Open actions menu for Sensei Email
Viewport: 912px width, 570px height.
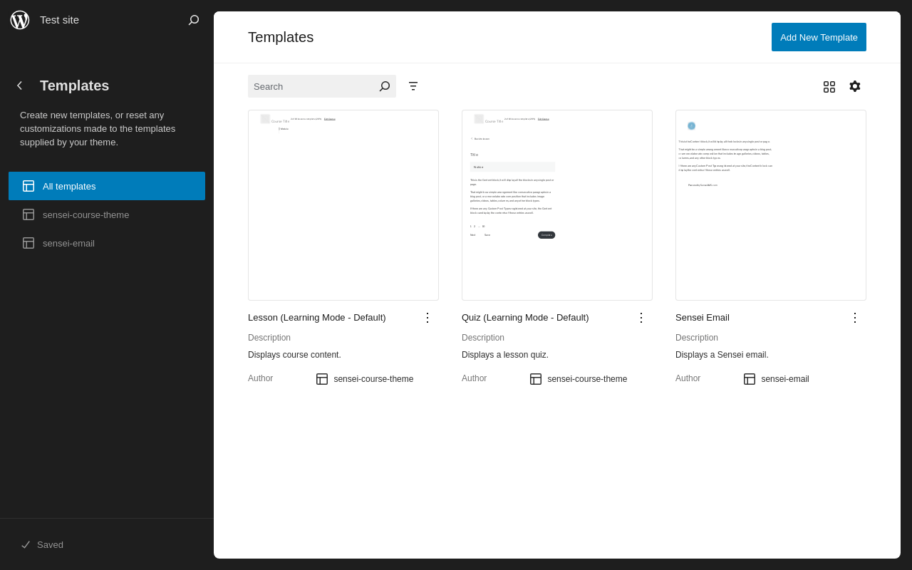[855, 318]
